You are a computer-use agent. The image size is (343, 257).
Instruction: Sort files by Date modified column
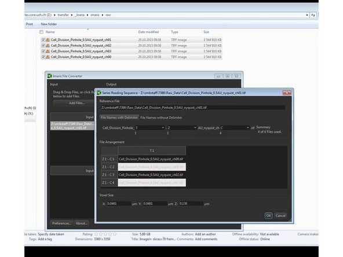[148, 32]
